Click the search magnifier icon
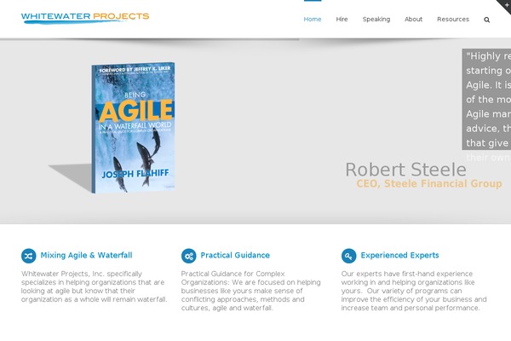This screenshot has width=511, height=341. click(x=486, y=20)
